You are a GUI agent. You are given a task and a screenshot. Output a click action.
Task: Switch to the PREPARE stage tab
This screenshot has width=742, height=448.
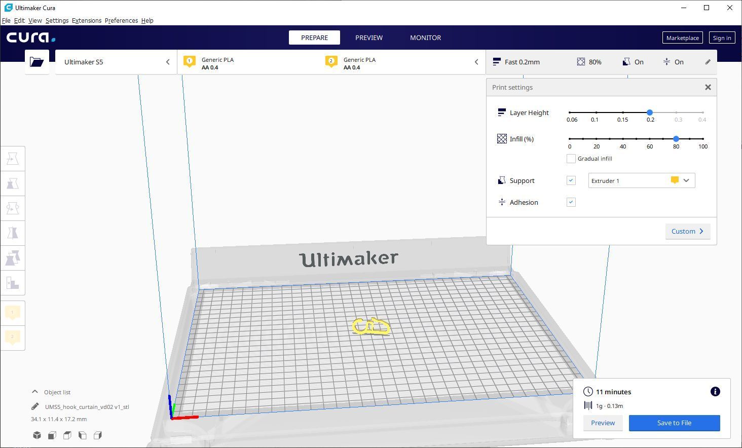[314, 38]
